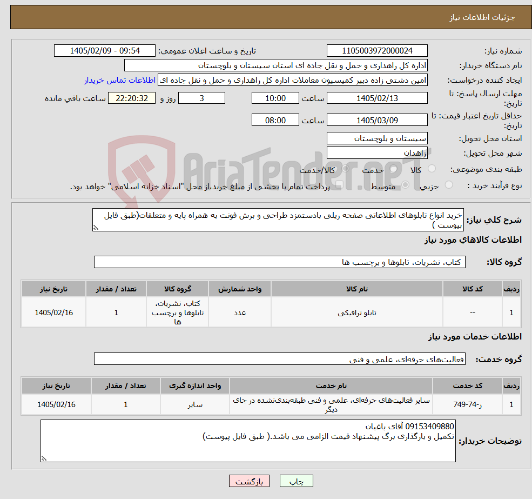
Task: Click the بازگشت (back) button
Action: pos(249,481)
